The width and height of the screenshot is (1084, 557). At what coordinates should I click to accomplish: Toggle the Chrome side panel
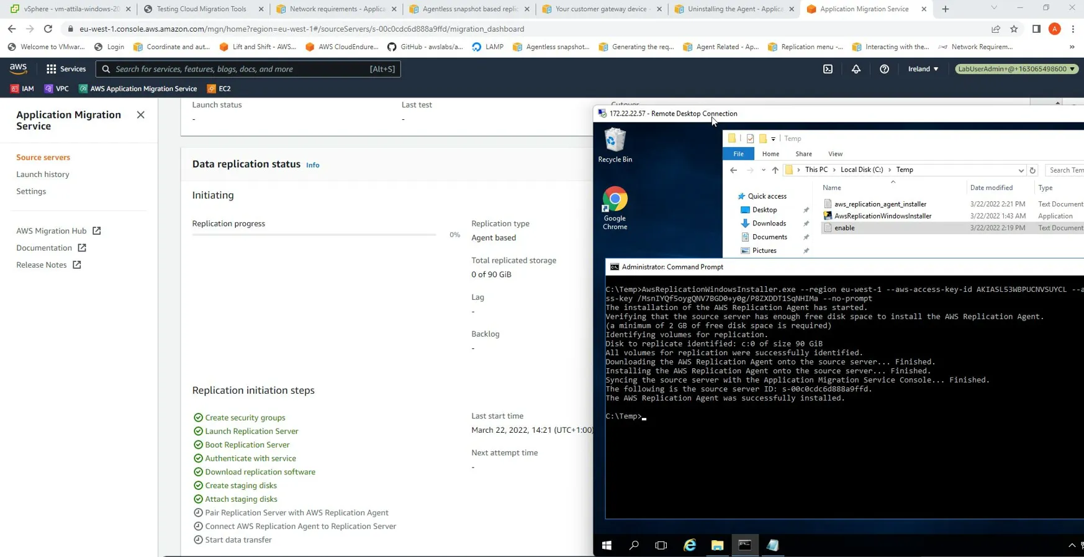[x=1036, y=29]
